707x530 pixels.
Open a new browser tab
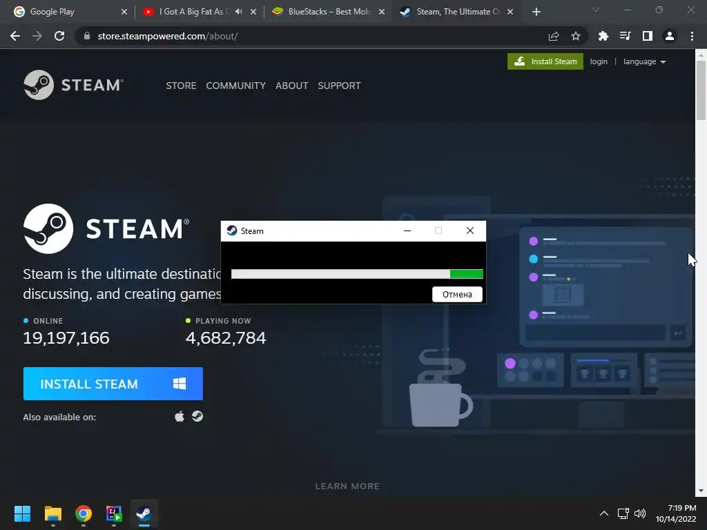[536, 12]
